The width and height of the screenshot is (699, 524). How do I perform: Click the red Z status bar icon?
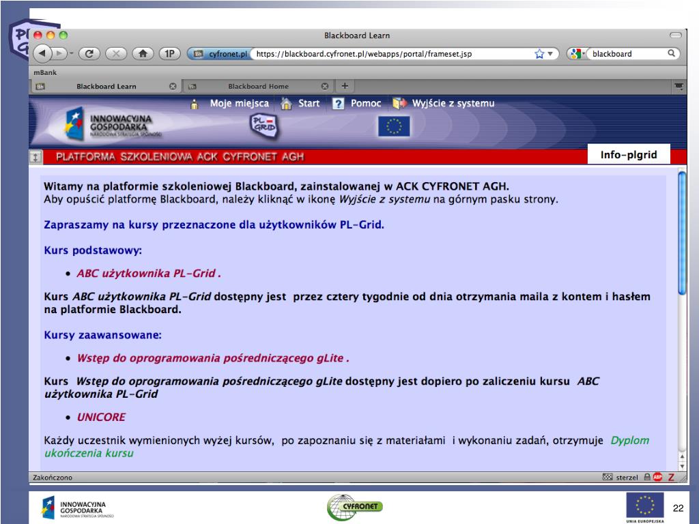pos(672,477)
